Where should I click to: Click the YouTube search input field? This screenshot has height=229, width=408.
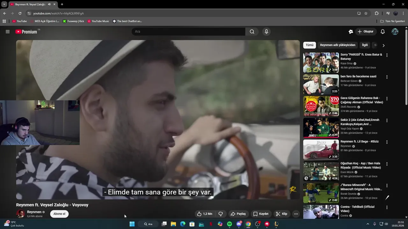click(188, 31)
